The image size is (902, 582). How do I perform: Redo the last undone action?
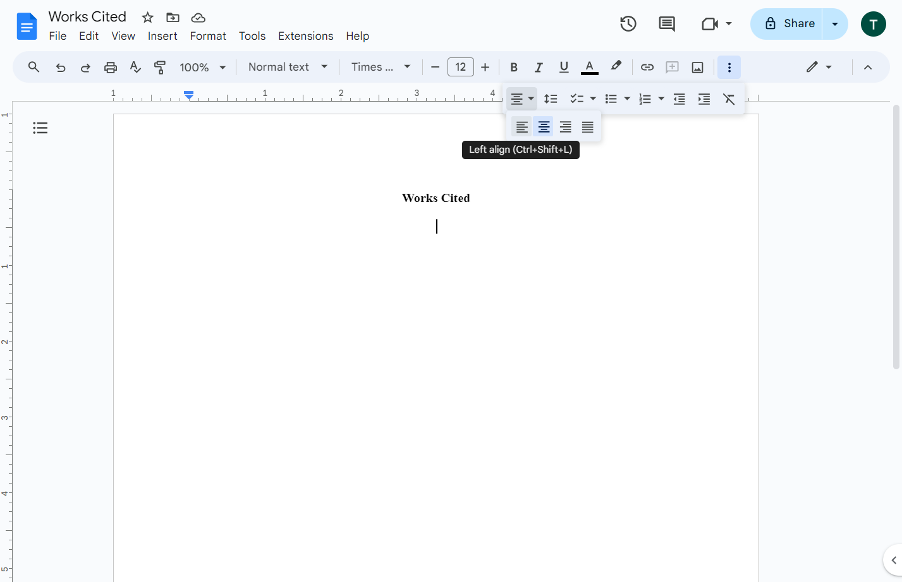pyautogui.click(x=85, y=68)
